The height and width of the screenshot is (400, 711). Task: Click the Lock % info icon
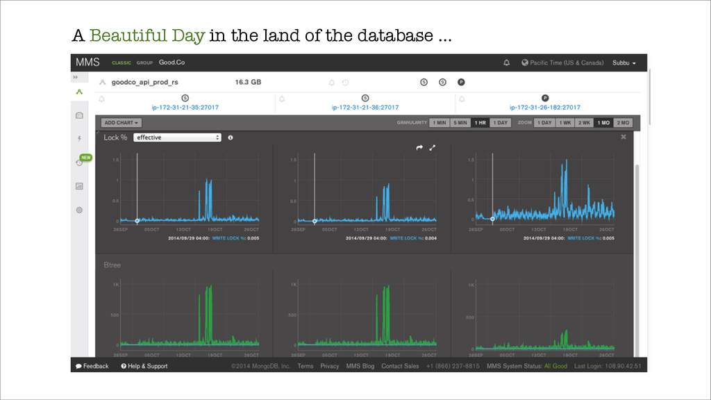(x=231, y=137)
